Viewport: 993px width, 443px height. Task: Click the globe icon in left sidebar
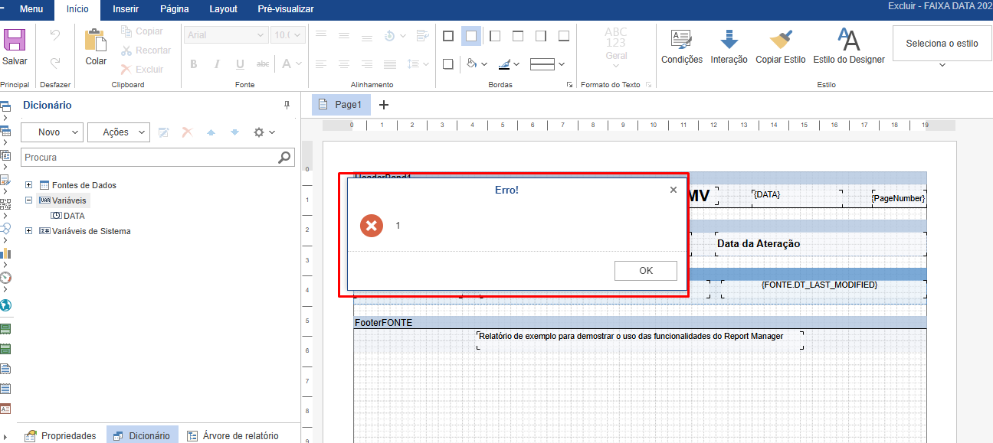6,305
